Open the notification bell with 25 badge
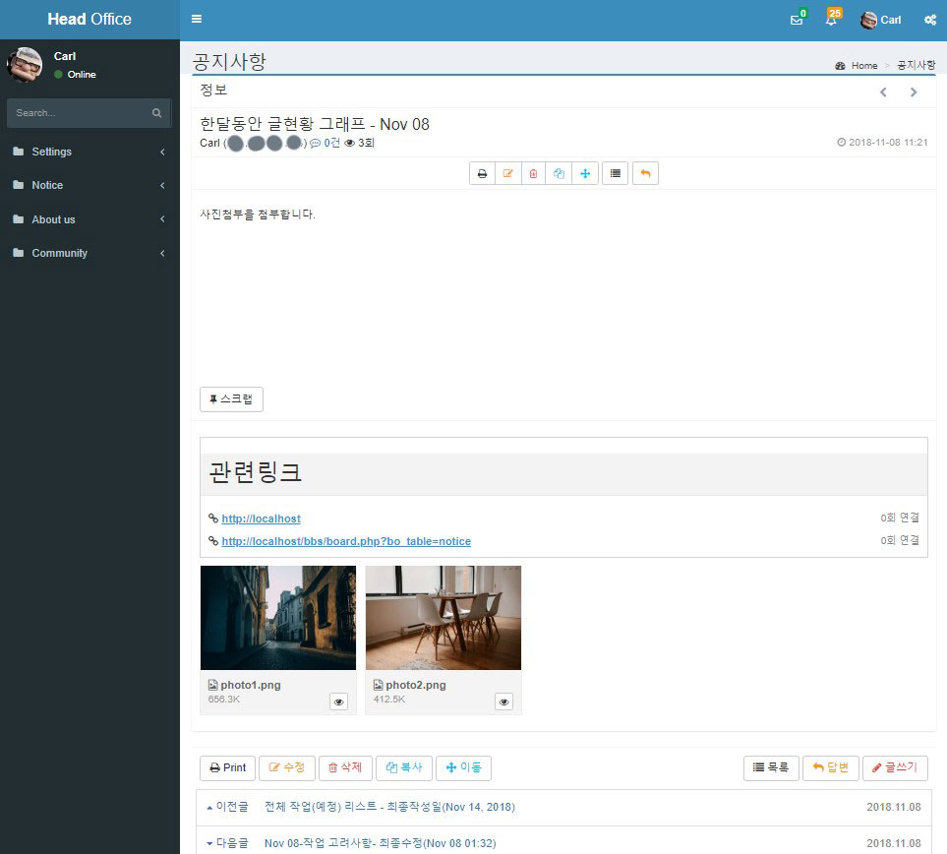 coord(831,20)
